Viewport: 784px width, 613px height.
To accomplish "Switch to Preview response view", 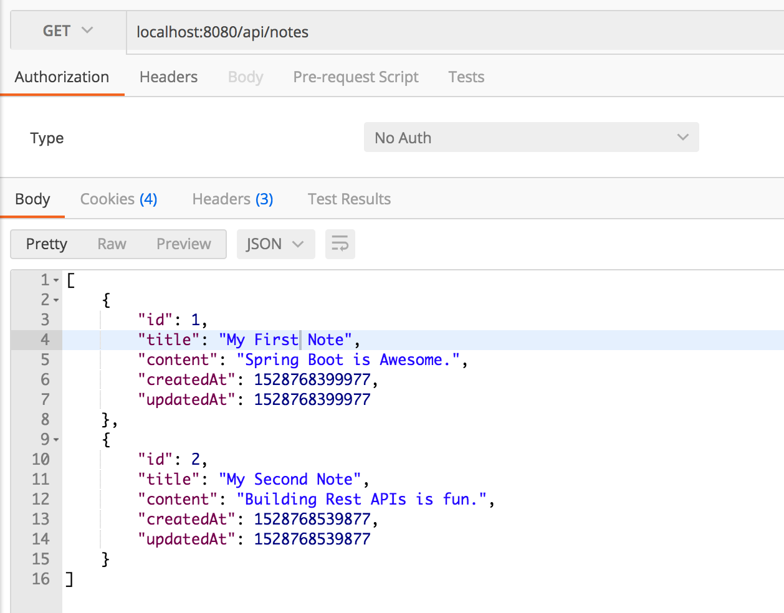I will (183, 244).
